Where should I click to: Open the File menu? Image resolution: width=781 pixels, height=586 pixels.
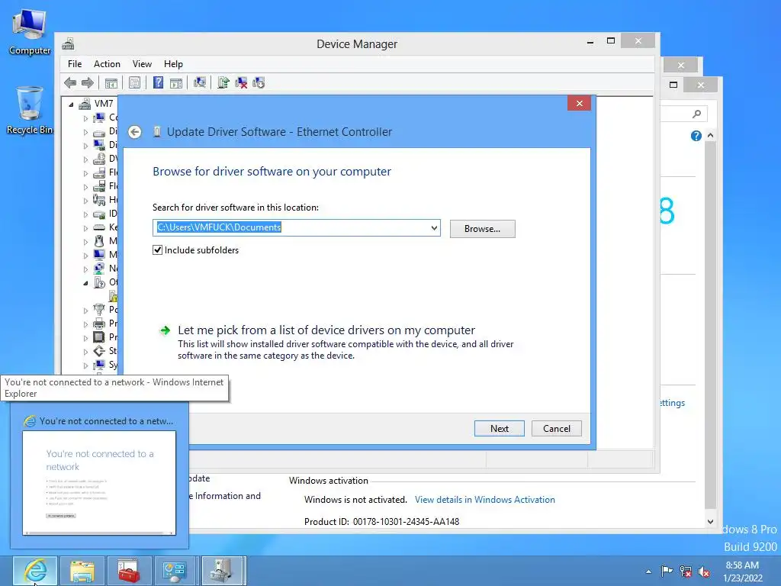(75, 64)
